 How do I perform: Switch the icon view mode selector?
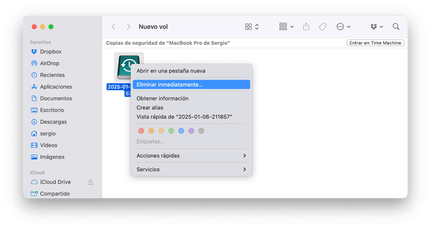pyautogui.click(x=252, y=27)
